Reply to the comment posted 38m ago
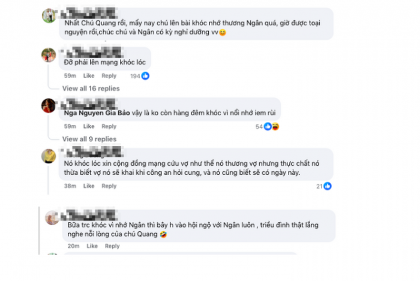420x281 pixels. click(x=109, y=186)
